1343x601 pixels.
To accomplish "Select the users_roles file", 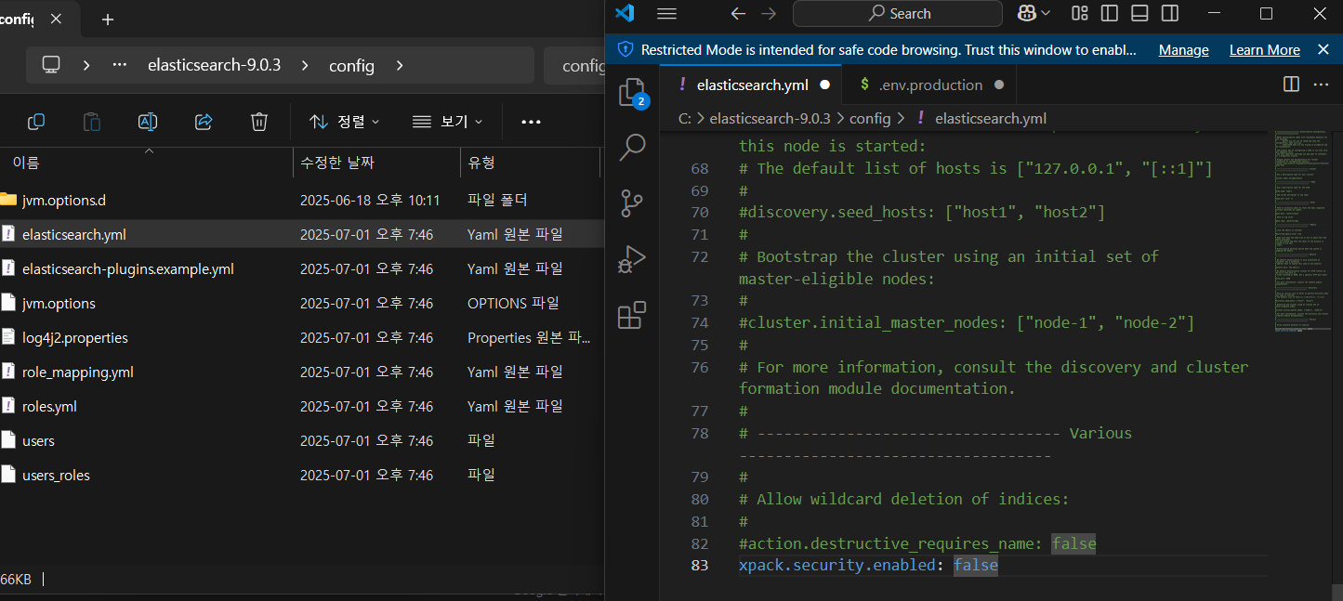I will [300, 475].
